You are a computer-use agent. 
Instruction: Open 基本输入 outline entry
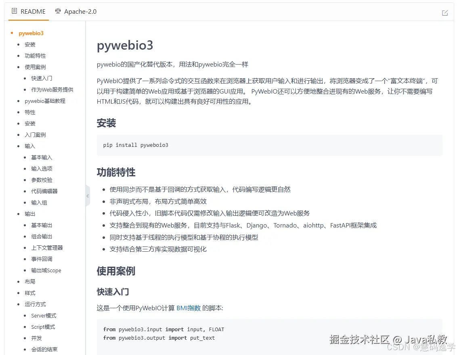coord(42,158)
